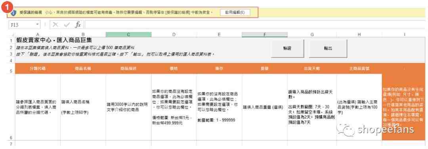The height and width of the screenshot is (149, 428).
Task: Select row 6 header
Action: (11, 107)
